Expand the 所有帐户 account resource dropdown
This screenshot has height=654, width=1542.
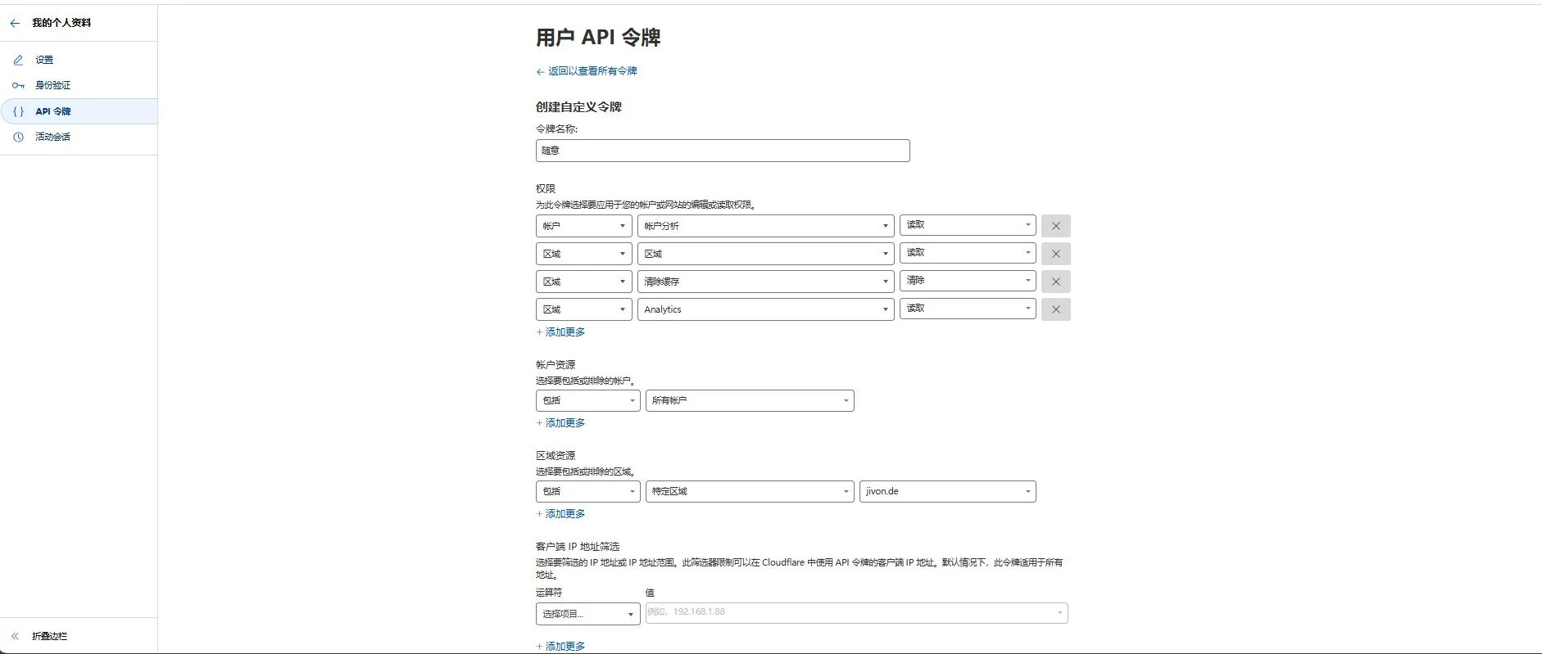coord(749,400)
